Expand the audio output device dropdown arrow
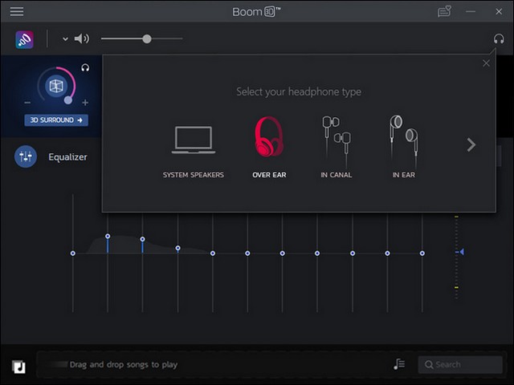Viewport: 514px width, 385px height. tap(65, 39)
